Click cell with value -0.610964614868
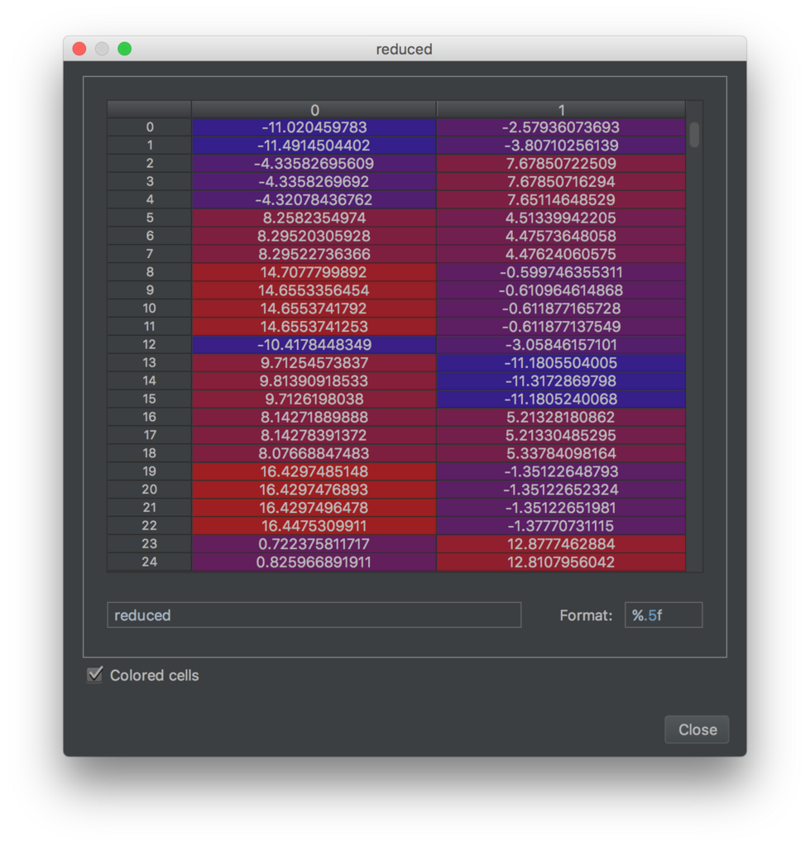This screenshot has width=810, height=847. pyautogui.click(x=561, y=290)
